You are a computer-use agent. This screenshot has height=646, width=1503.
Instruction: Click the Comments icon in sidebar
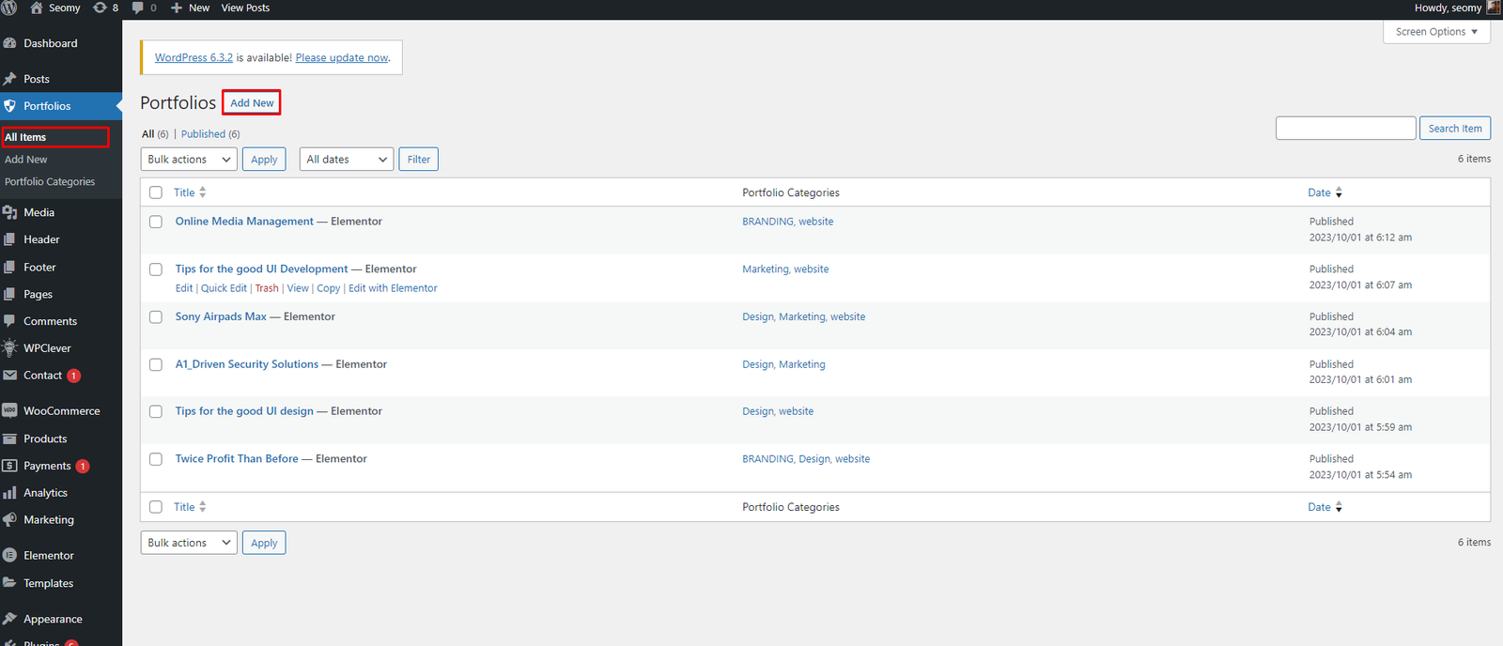coord(10,321)
